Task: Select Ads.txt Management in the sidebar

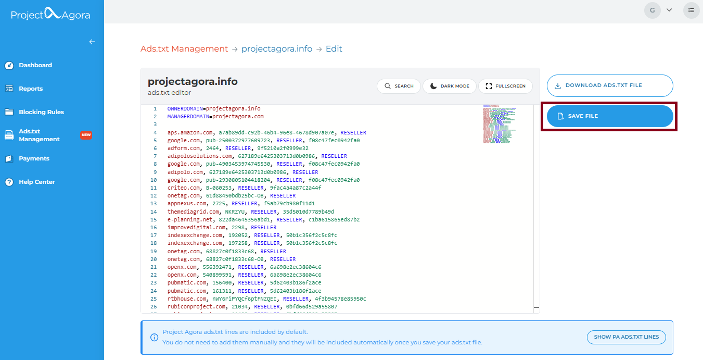Action: point(39,135)
